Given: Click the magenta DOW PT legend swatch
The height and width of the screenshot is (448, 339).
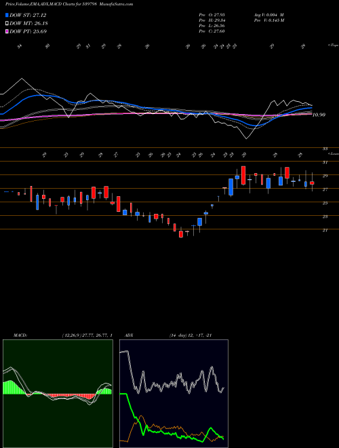Looking at the screenshot, I should coord(7,31).
